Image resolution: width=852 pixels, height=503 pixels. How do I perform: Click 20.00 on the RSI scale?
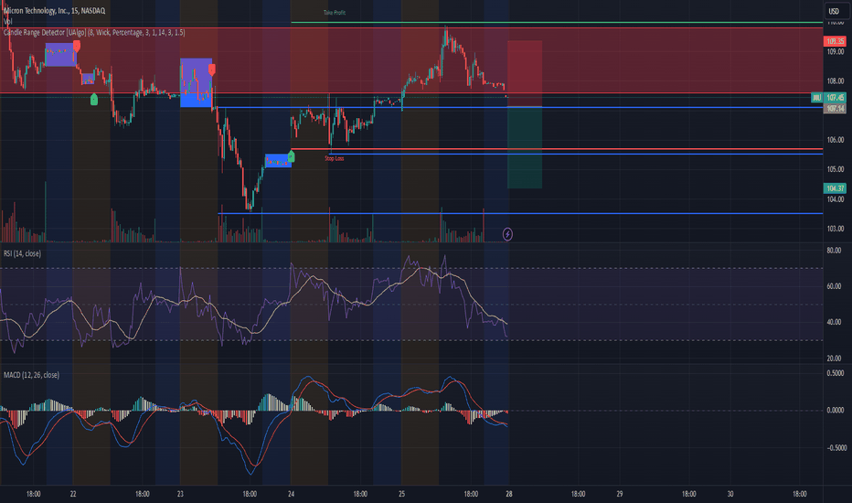pos(834,359)
